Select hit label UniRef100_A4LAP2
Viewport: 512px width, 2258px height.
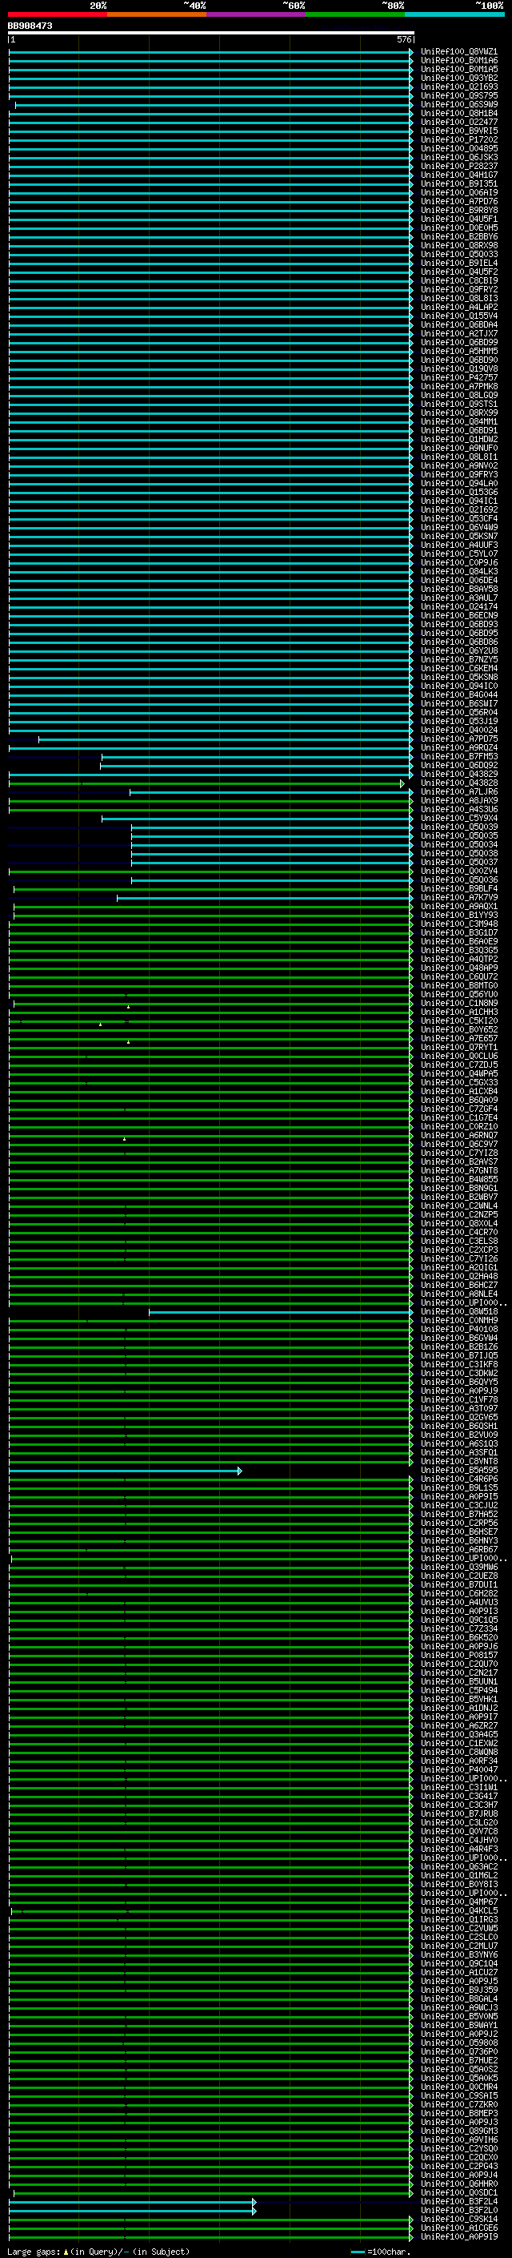point(458,308)
